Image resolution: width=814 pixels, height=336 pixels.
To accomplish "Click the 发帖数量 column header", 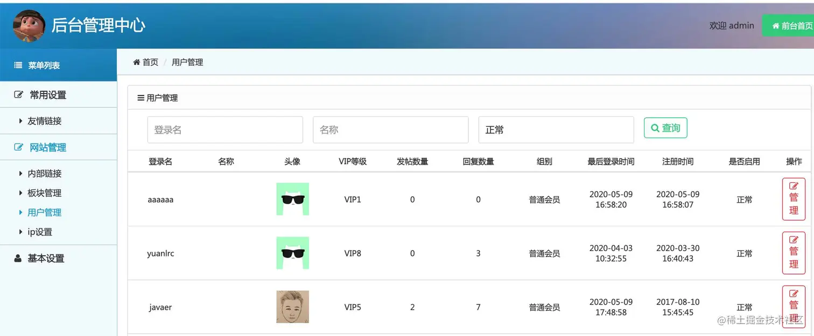I will click(412, 161).
